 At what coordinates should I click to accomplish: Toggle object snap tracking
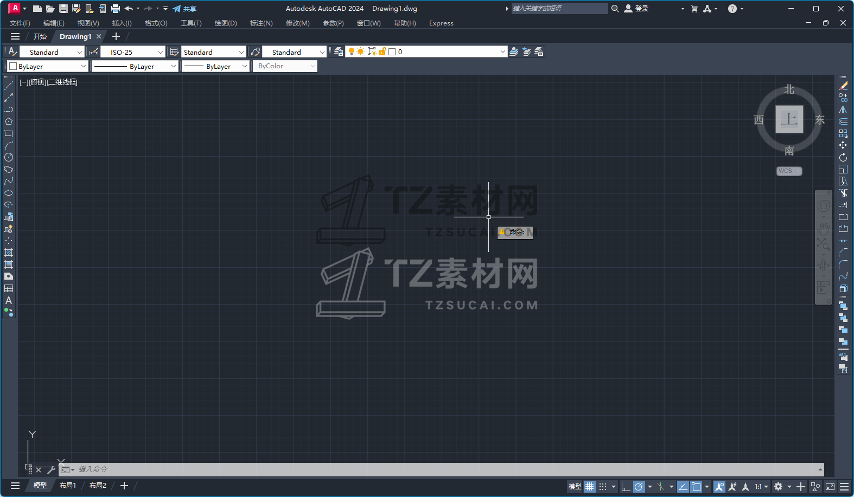point(683,487)
